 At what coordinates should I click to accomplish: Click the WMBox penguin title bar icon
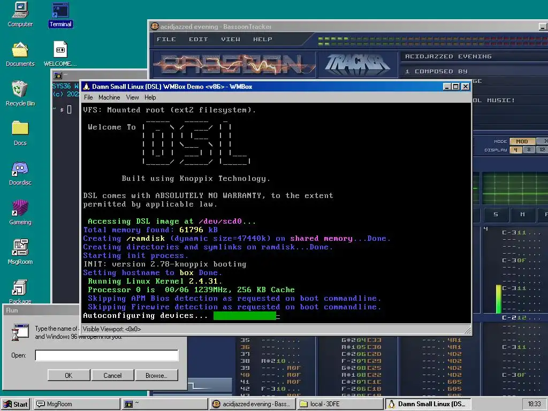[86, 86]
